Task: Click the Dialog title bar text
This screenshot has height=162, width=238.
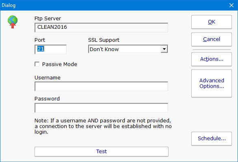Action: point(9,5)
